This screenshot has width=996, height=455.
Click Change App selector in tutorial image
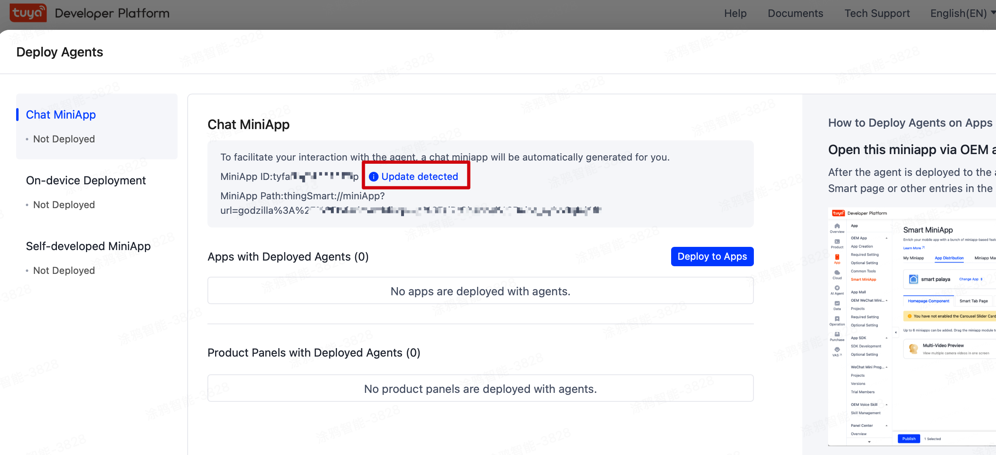pos(971,279)
